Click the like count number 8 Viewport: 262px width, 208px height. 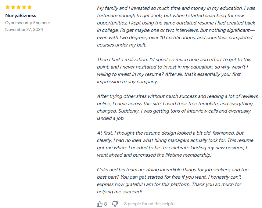point(106,204)
